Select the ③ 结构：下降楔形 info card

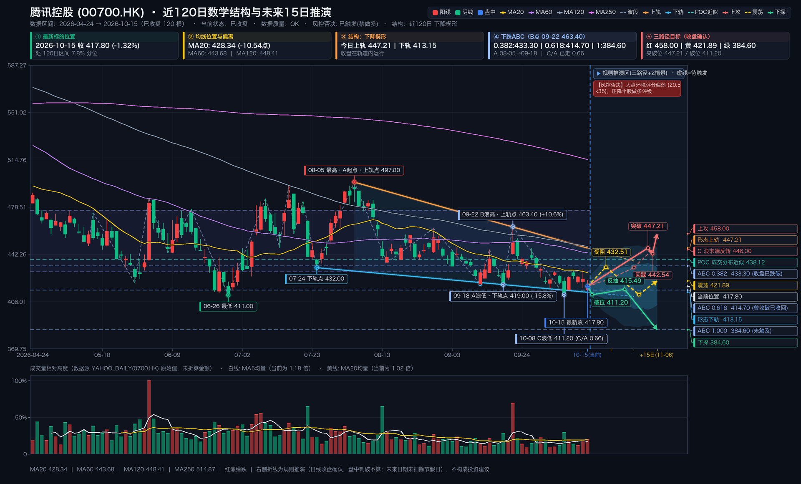click(410, 45)
